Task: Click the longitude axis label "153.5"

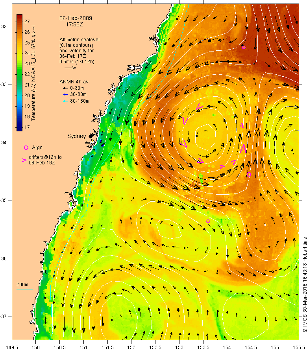Action: (203, 347)
